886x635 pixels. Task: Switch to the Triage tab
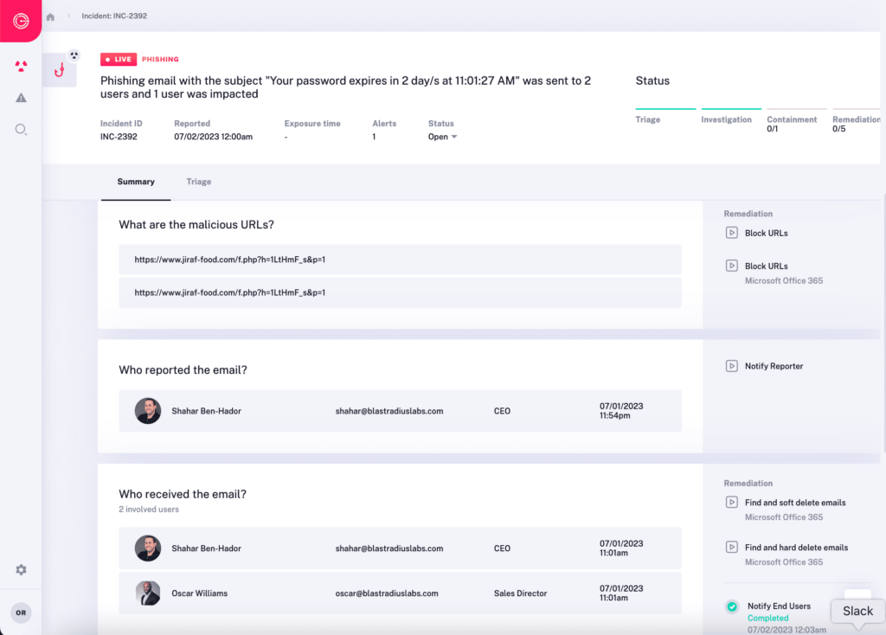click(198, 182)
